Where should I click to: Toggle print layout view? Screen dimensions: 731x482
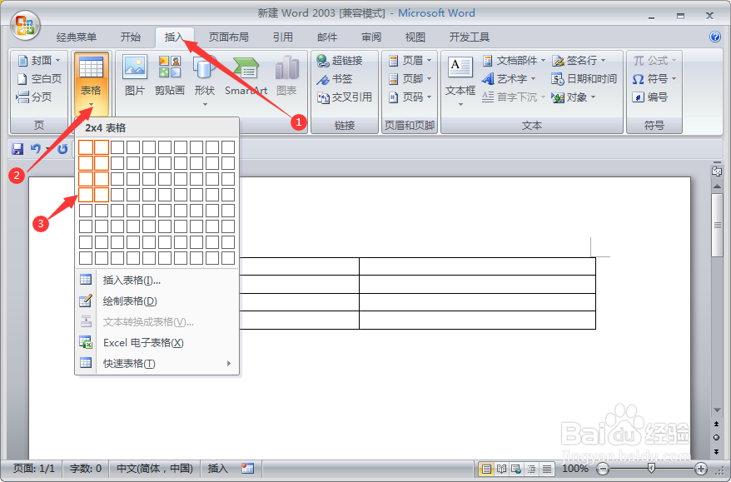click(x=486, y=469)
